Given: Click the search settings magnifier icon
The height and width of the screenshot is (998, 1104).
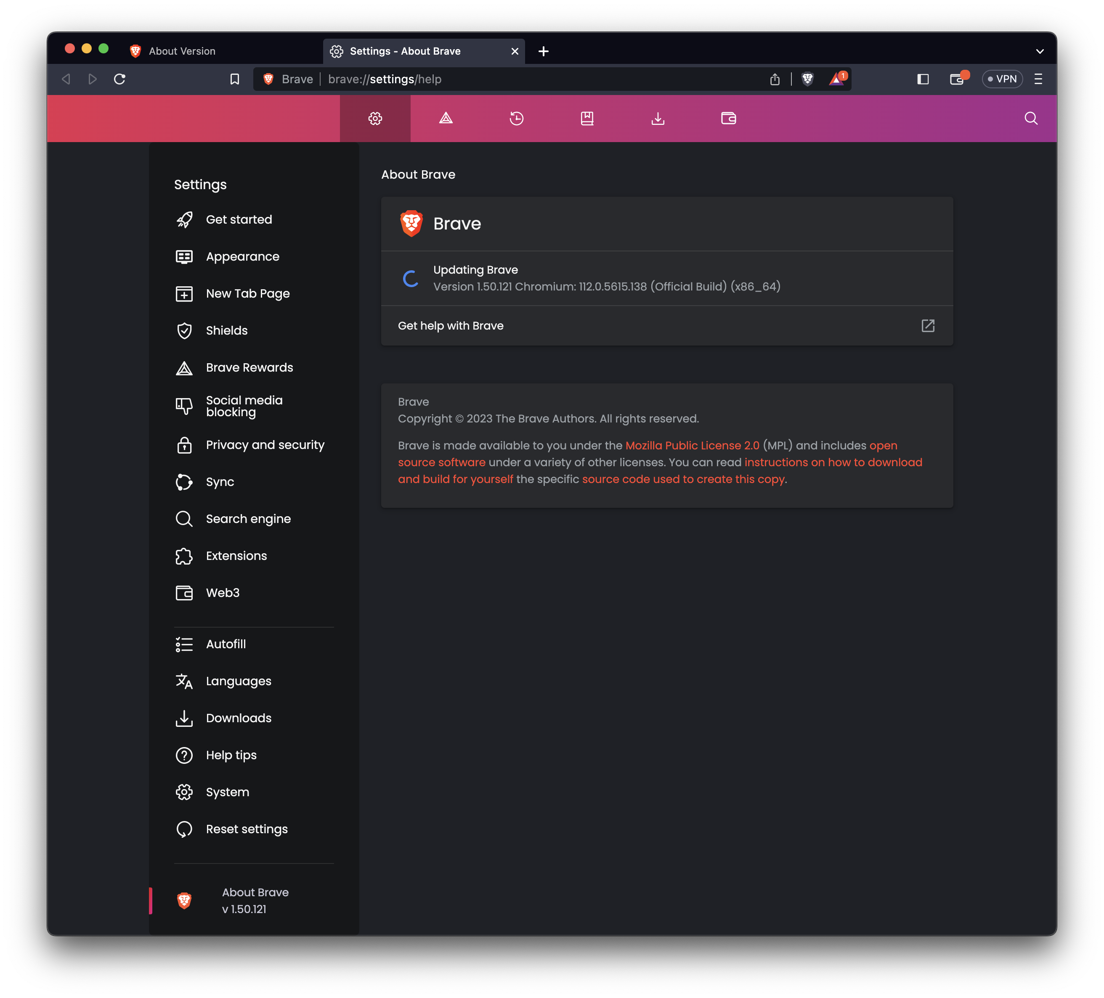Looking at the screenshot, I should [x=1031, y=118].
